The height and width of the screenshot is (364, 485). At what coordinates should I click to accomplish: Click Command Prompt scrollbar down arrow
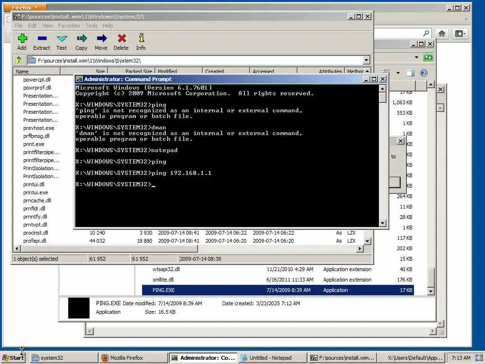click(x=383, y=223)
